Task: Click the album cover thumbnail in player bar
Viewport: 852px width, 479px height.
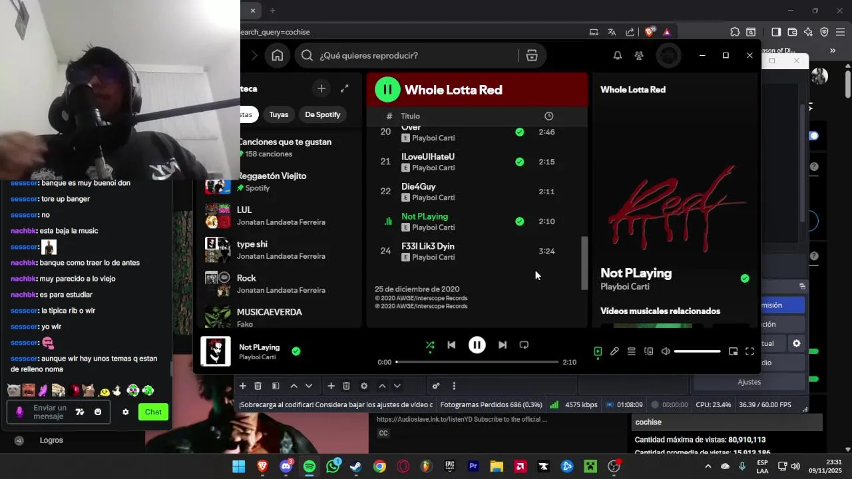Action: coord(216,351)
